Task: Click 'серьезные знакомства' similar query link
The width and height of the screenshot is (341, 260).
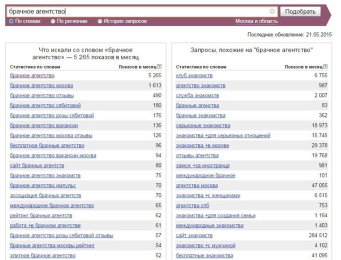Action: click(203, 126)
